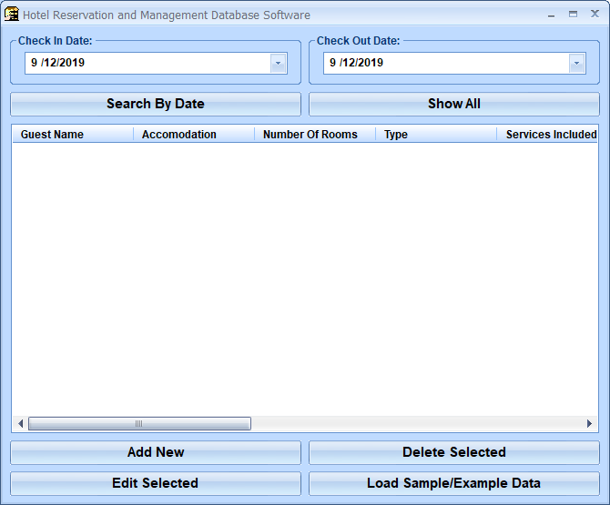This screenshot has width=610, height=505.
Task: Click Load Sample/Example Data button
Action: pyautogui.click(x=453, y=483)
